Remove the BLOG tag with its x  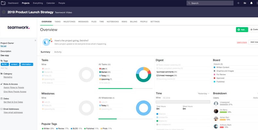8,64
